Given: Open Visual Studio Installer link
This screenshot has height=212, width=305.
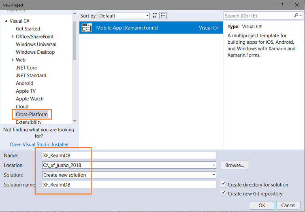Looking at the screenshot, I should click(39, 144).
